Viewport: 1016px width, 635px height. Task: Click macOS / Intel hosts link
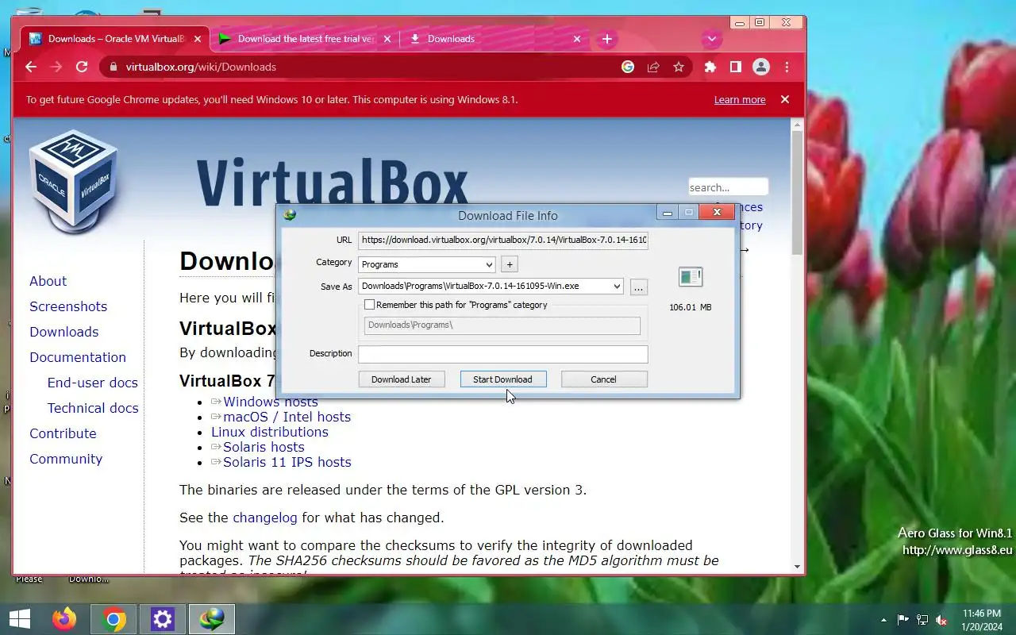(287, 417)
